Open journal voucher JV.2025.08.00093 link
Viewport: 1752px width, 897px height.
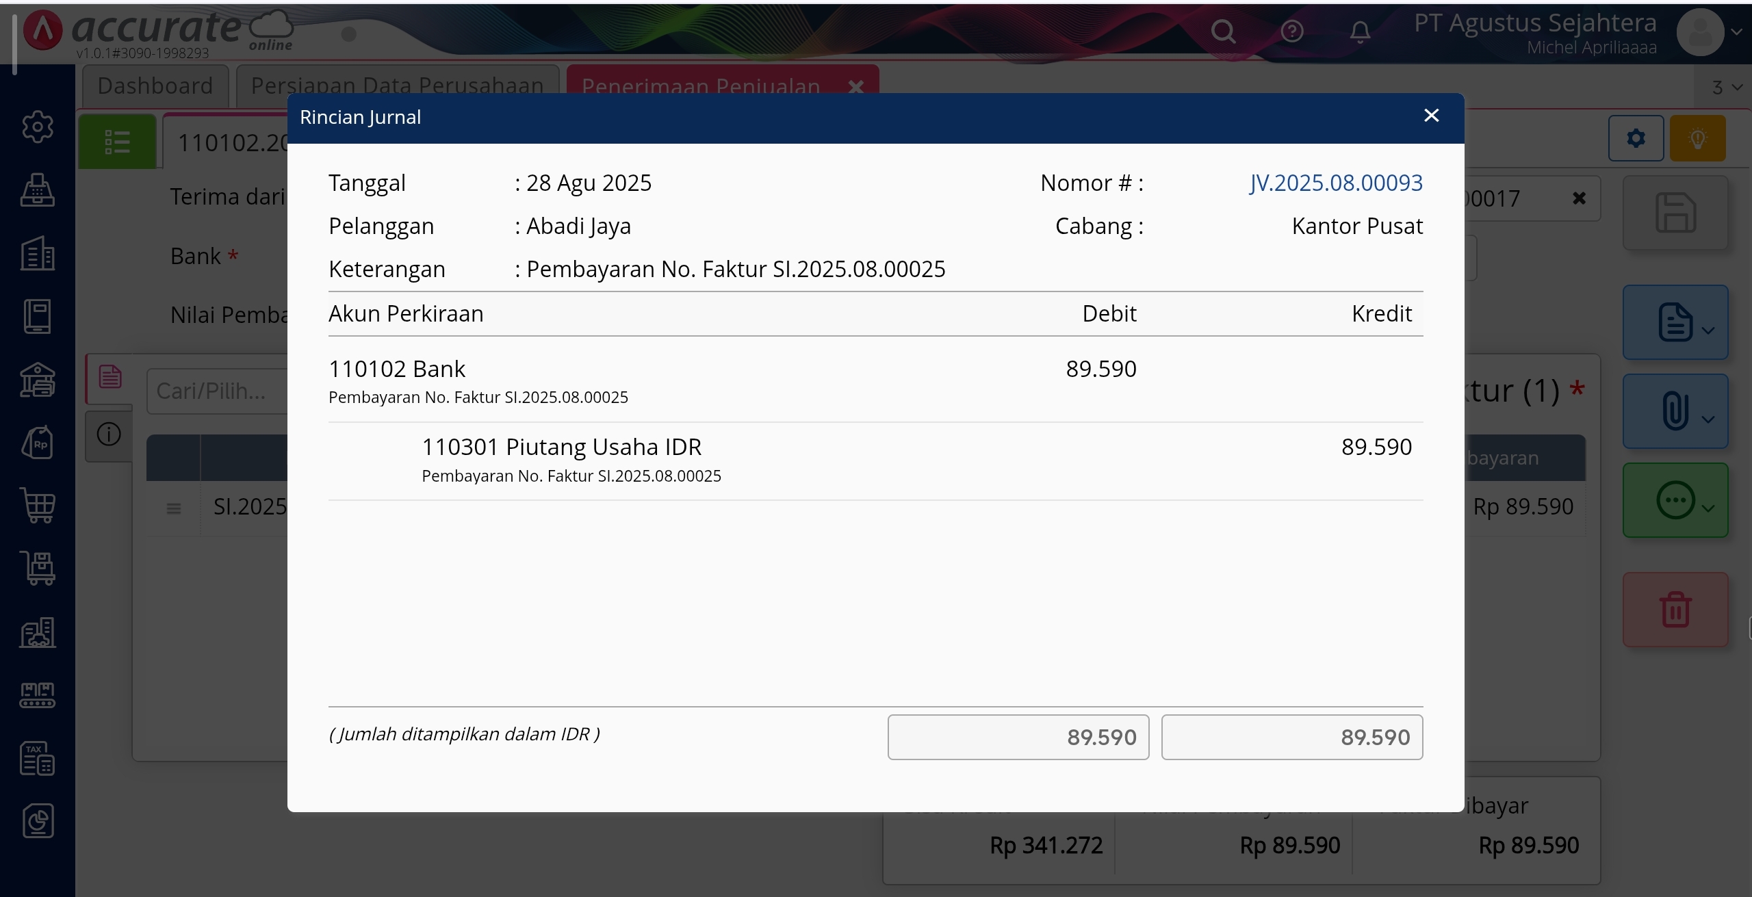coord(1335,183)
